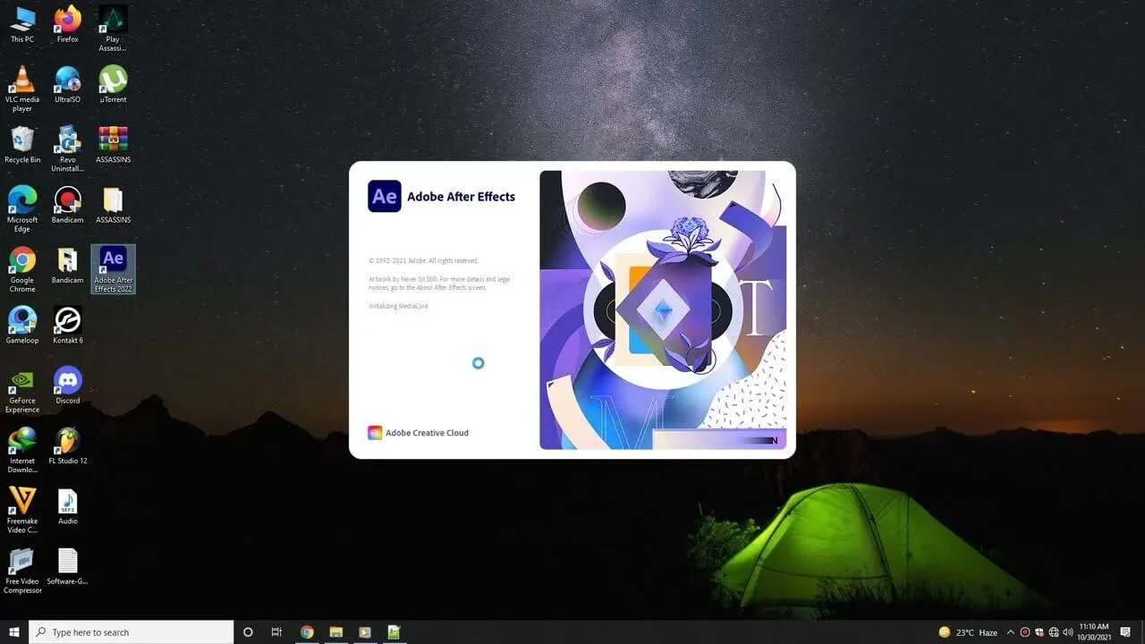Open the This PC desktop icon
This screenshot has height=644, width=1145.
22,24
